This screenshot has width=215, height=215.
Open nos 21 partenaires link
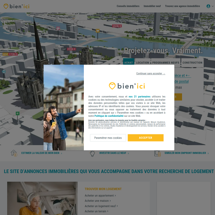pos(139,96)
